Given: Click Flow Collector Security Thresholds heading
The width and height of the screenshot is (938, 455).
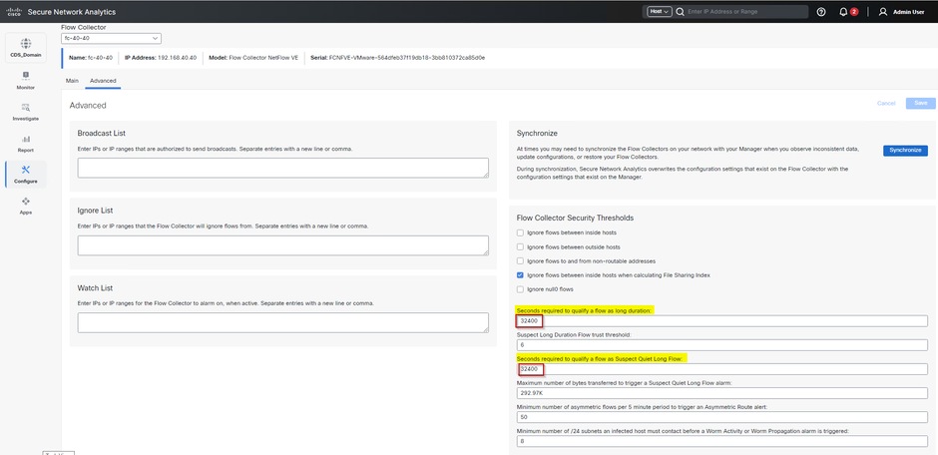Looking at the screenshot, I should click(x=575, y=218).
